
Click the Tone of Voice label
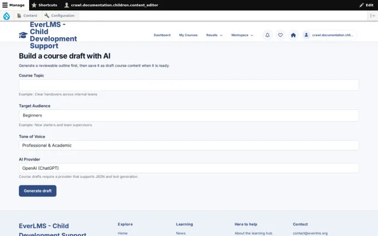(32, 136)
